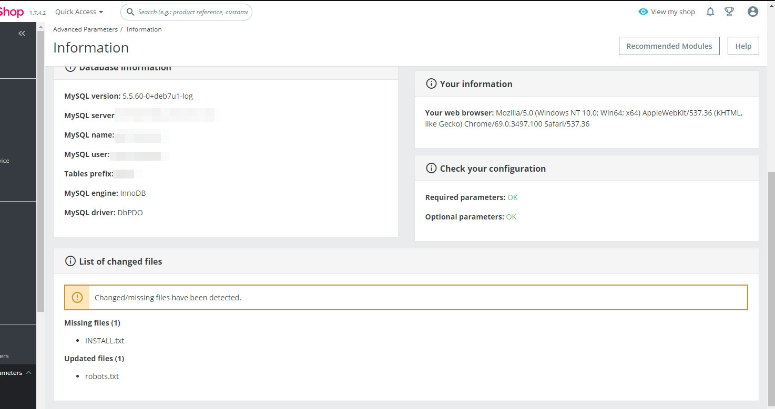Screen dimensions: 775x409
Task: Collapse the sidebar with the double-chevron icon
Action: coord(22,34)
